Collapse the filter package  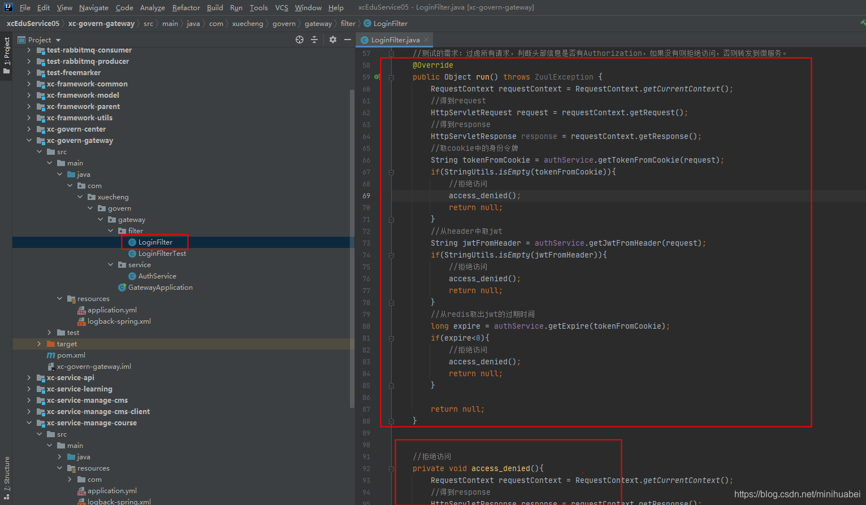[x=111, y=231]
